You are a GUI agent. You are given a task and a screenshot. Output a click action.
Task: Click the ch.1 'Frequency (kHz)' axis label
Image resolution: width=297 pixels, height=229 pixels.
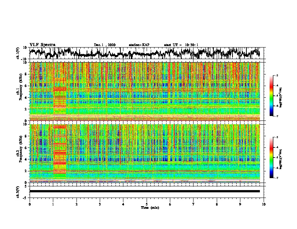21,87
